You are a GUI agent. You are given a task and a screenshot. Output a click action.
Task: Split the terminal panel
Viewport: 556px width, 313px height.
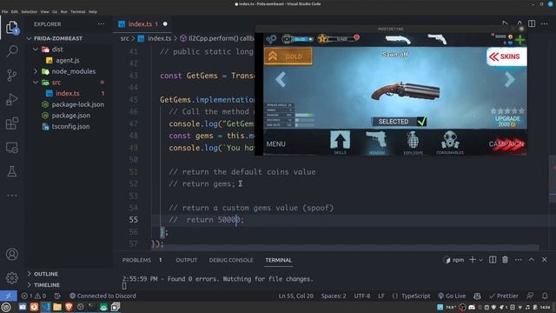(493, 260)
